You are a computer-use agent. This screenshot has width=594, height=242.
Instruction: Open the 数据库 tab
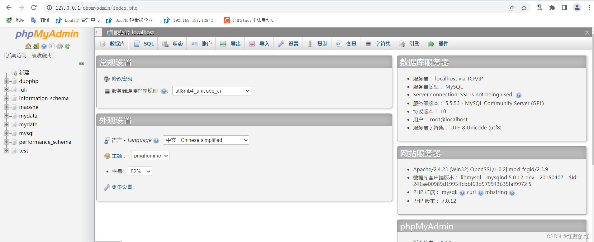pos(112,44)
